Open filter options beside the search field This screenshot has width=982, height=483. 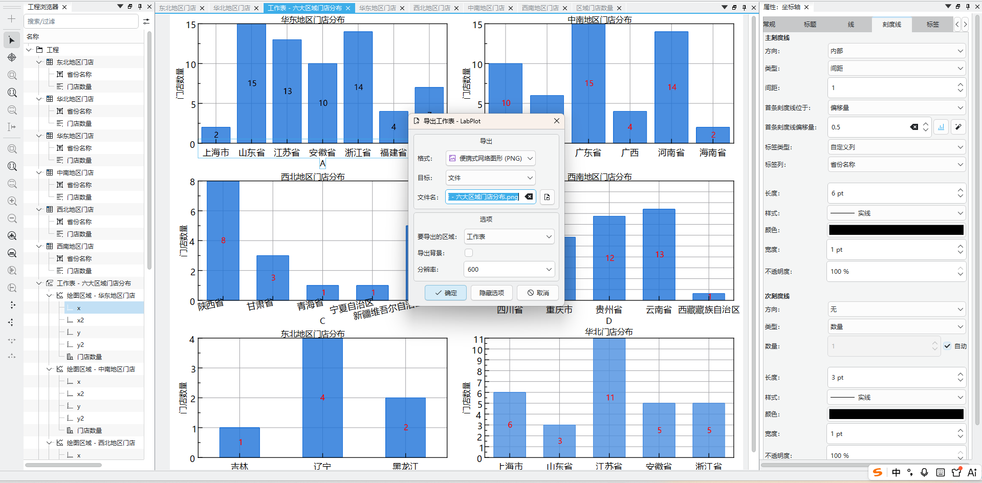(x=146, y=21)
